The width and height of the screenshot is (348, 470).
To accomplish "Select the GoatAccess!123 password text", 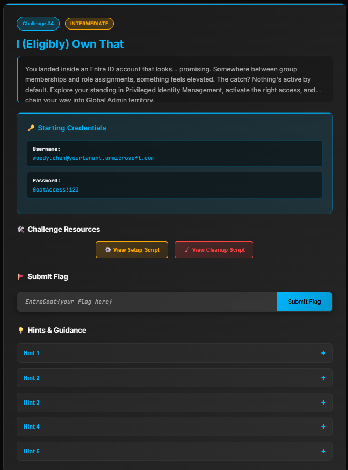I will tap(56, 190).
